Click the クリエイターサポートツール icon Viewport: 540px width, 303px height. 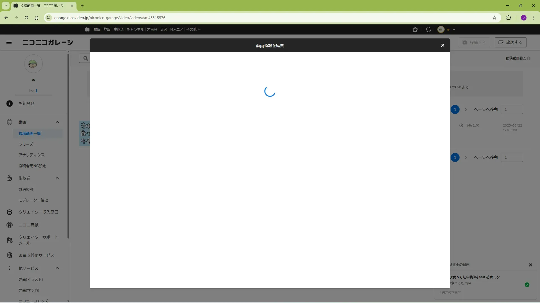click(10, 240)
